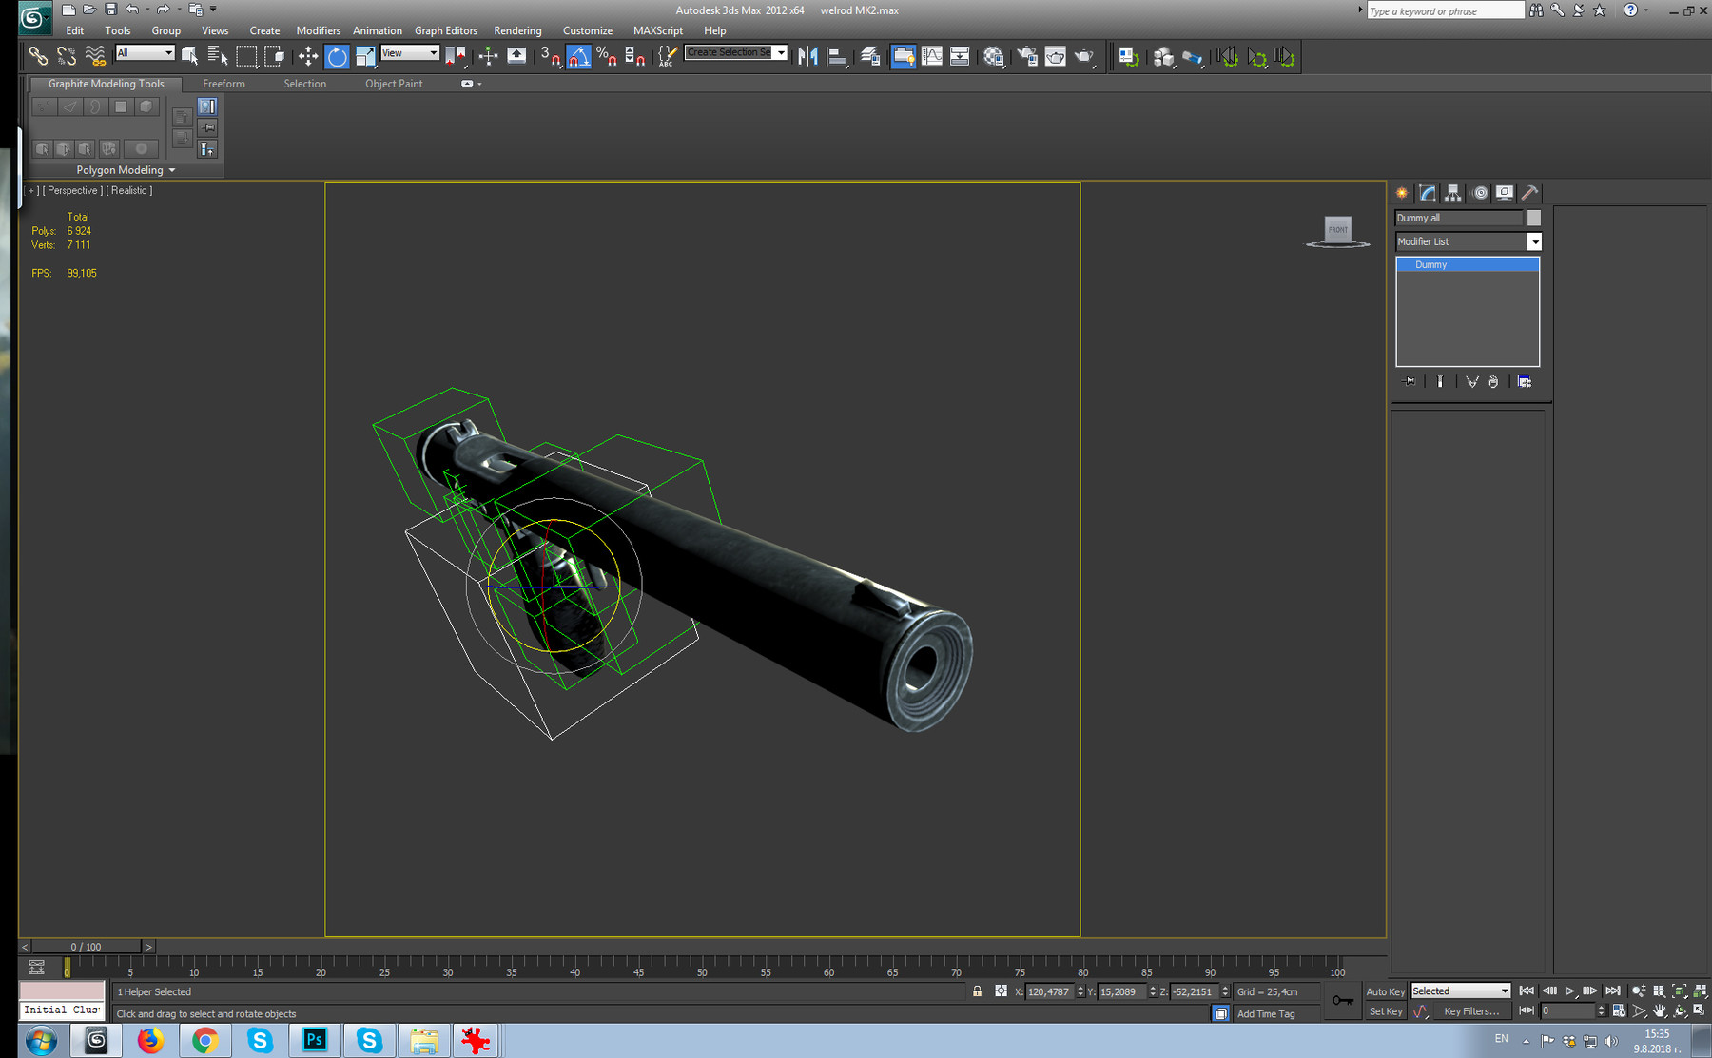Open the Modifier List dropdown
Viewport: 1712px width, 1058px height.
[1534, 241]
